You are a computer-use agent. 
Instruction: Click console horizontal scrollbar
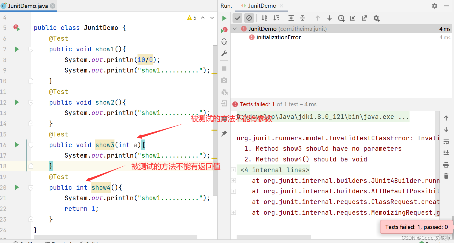(x=274, y=237)
